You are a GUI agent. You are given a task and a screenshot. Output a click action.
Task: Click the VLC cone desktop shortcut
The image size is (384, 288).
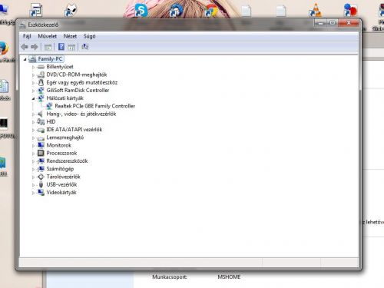(315, 11)
